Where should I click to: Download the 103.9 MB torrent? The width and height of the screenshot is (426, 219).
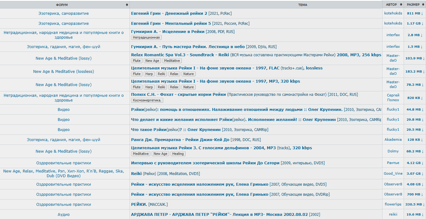415,58
